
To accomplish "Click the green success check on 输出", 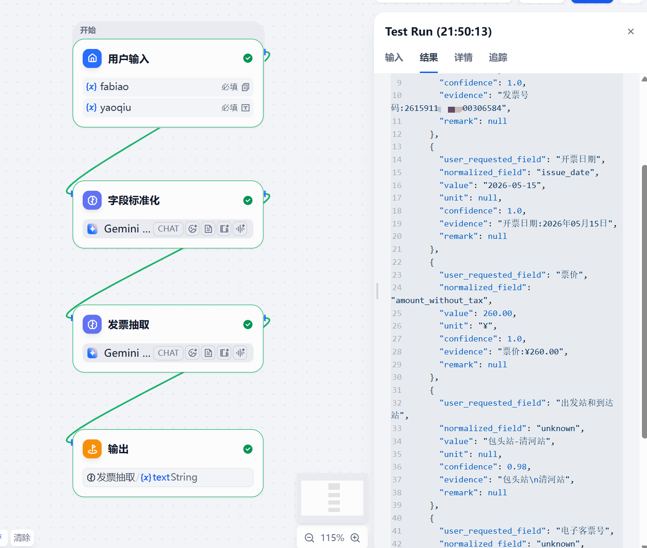I will tap(248, 449).
